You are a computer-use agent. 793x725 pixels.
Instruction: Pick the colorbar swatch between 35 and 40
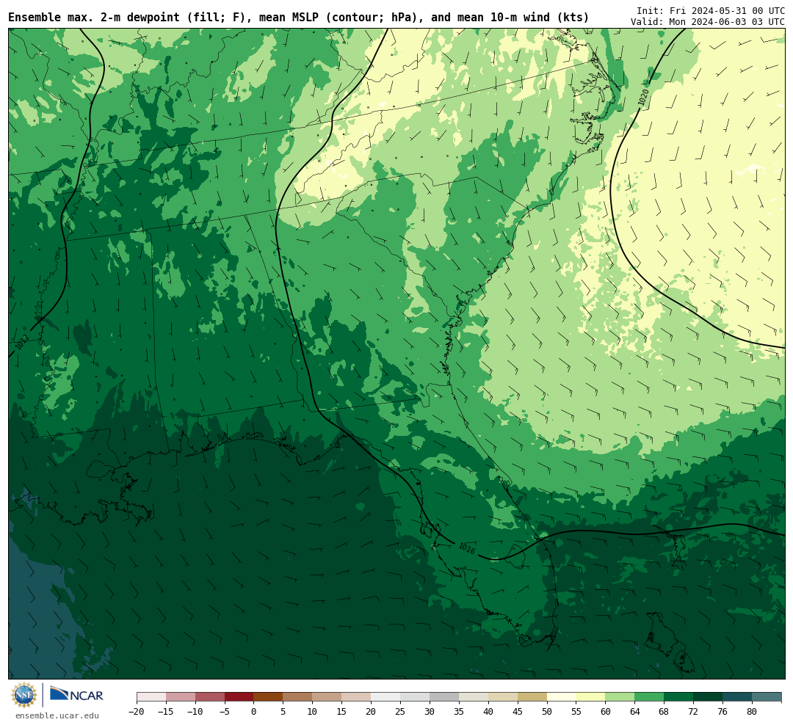[x=474, y=697]
